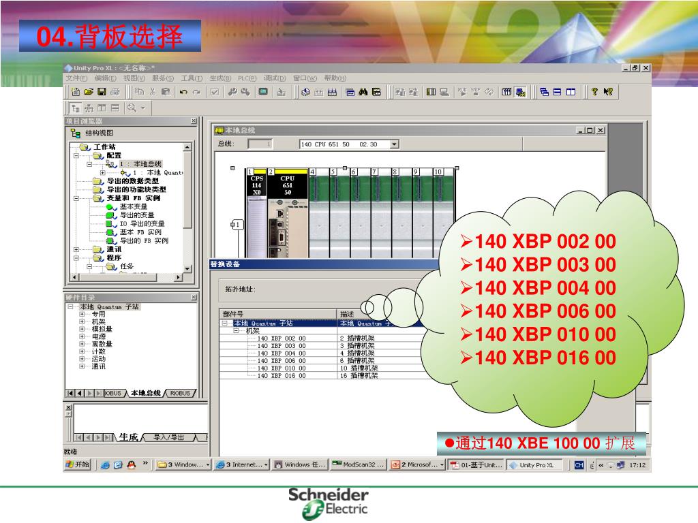Image resolution: width=698 pixels, height=523 pixels.
Task: Save the project with floppy icon
Action: click(102, 92)
